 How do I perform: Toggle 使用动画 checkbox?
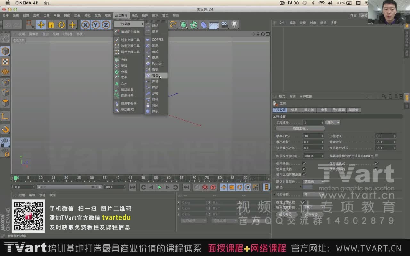click(x=304, y=164)
